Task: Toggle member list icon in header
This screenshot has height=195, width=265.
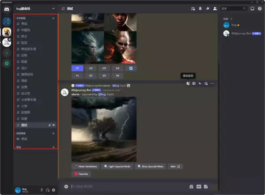Action: pyautogui.click(x=215, y=8)
